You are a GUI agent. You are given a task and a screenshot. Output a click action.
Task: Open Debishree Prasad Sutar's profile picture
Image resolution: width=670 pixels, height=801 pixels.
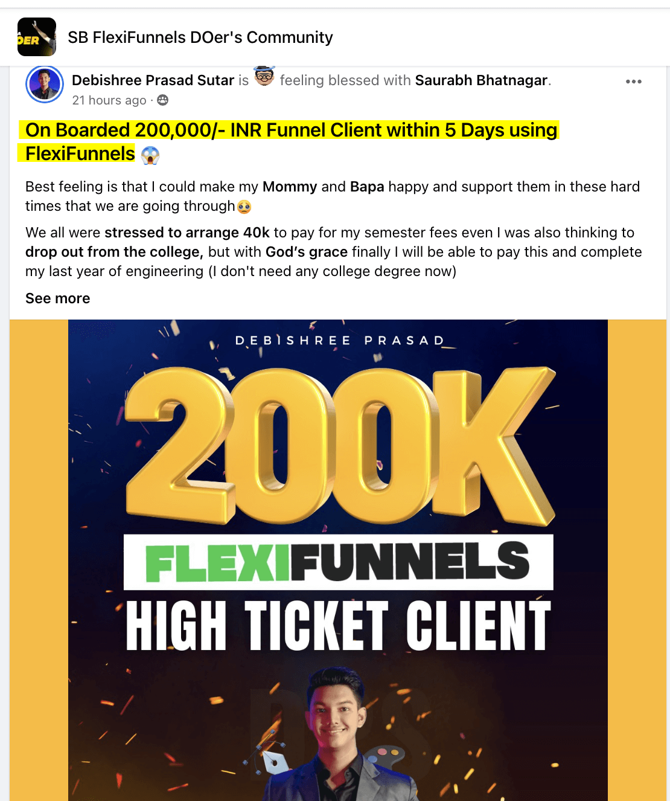click(x=45, y=85)
